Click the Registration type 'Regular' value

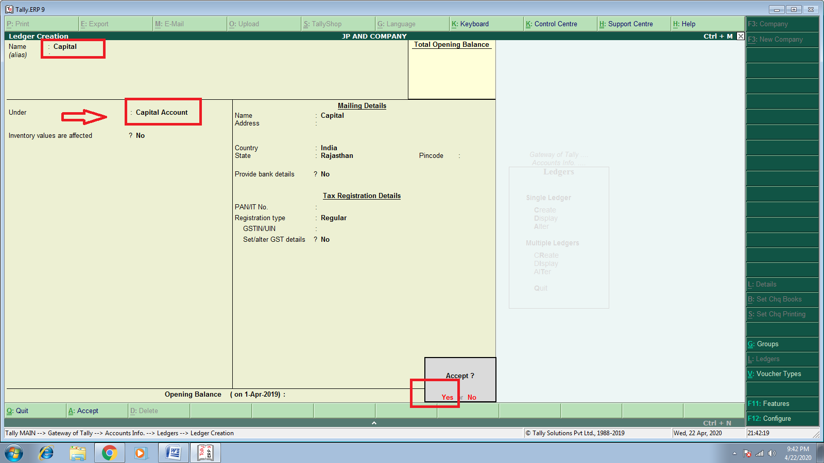coord(334,218)
